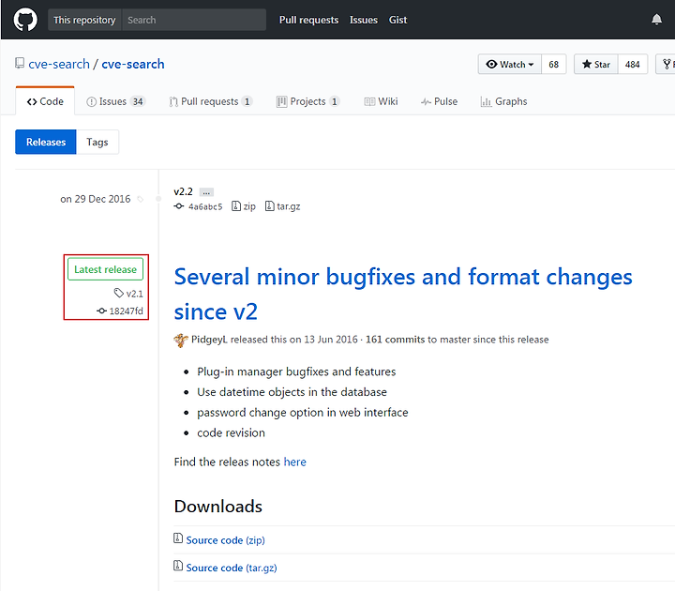
Task: Select 'Plug-in manager bugfixes and features' text
Action: click(296, 371)
